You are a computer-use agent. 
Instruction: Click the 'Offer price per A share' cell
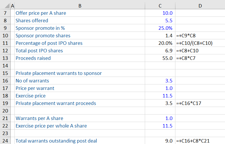41,13
